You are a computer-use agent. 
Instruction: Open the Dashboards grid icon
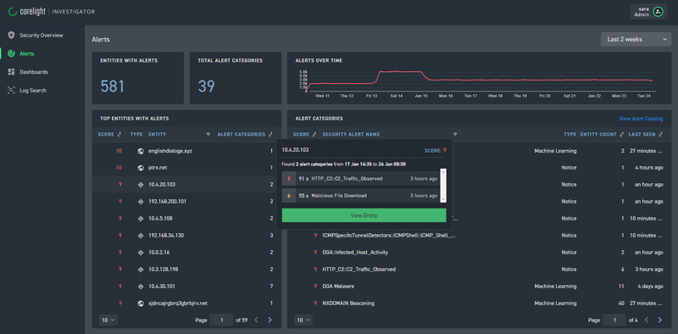point(11,72)
